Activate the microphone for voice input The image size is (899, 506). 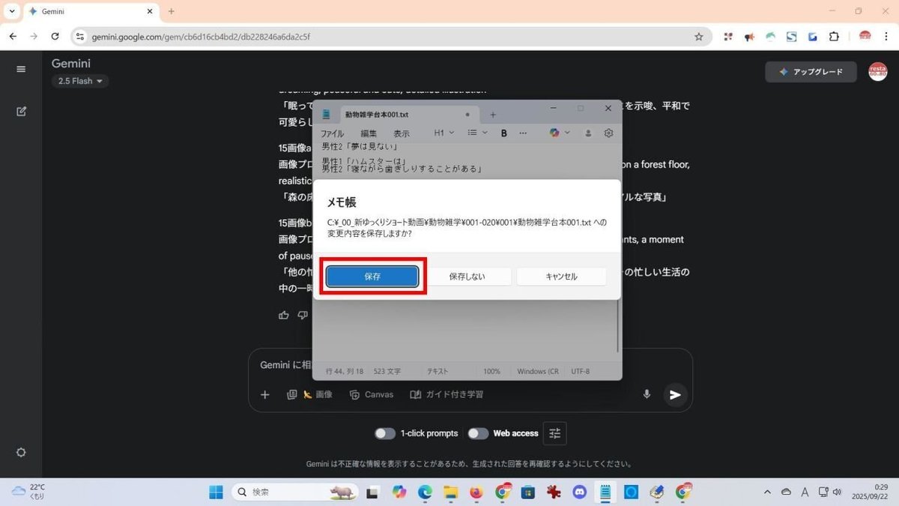(647, 394)
